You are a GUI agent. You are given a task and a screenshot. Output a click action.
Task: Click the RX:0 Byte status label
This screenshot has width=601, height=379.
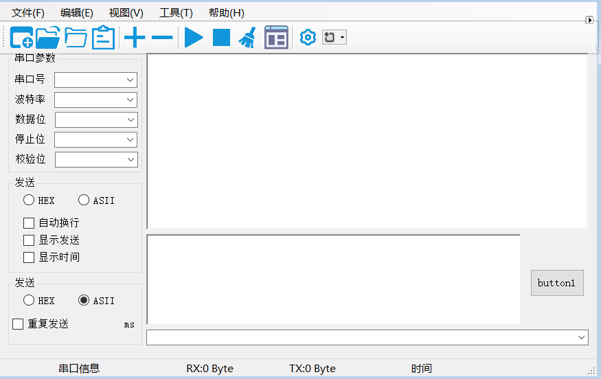(209, 369)
